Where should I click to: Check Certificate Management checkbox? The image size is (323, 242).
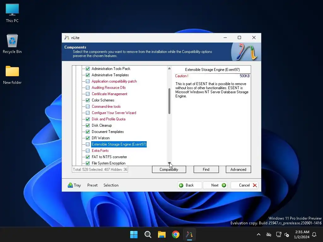click(88, 94)
